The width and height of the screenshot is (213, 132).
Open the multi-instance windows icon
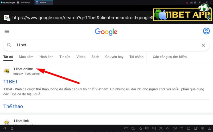click(140, 128)
